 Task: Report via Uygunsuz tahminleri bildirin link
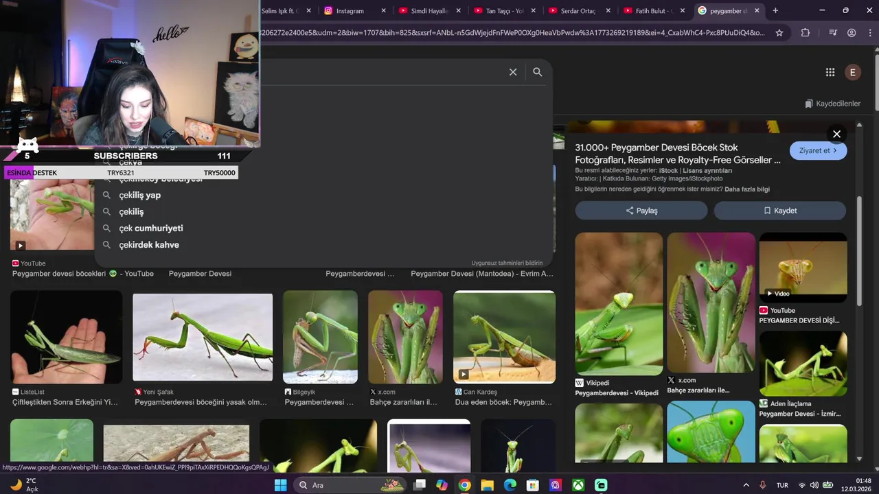507,263
